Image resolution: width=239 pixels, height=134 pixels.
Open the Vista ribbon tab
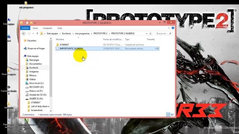pos(60,28)
